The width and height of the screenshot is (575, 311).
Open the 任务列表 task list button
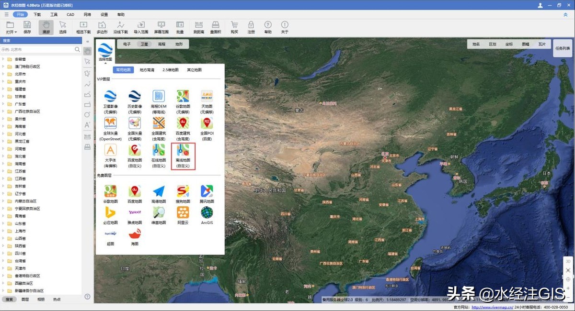point(563,48)
